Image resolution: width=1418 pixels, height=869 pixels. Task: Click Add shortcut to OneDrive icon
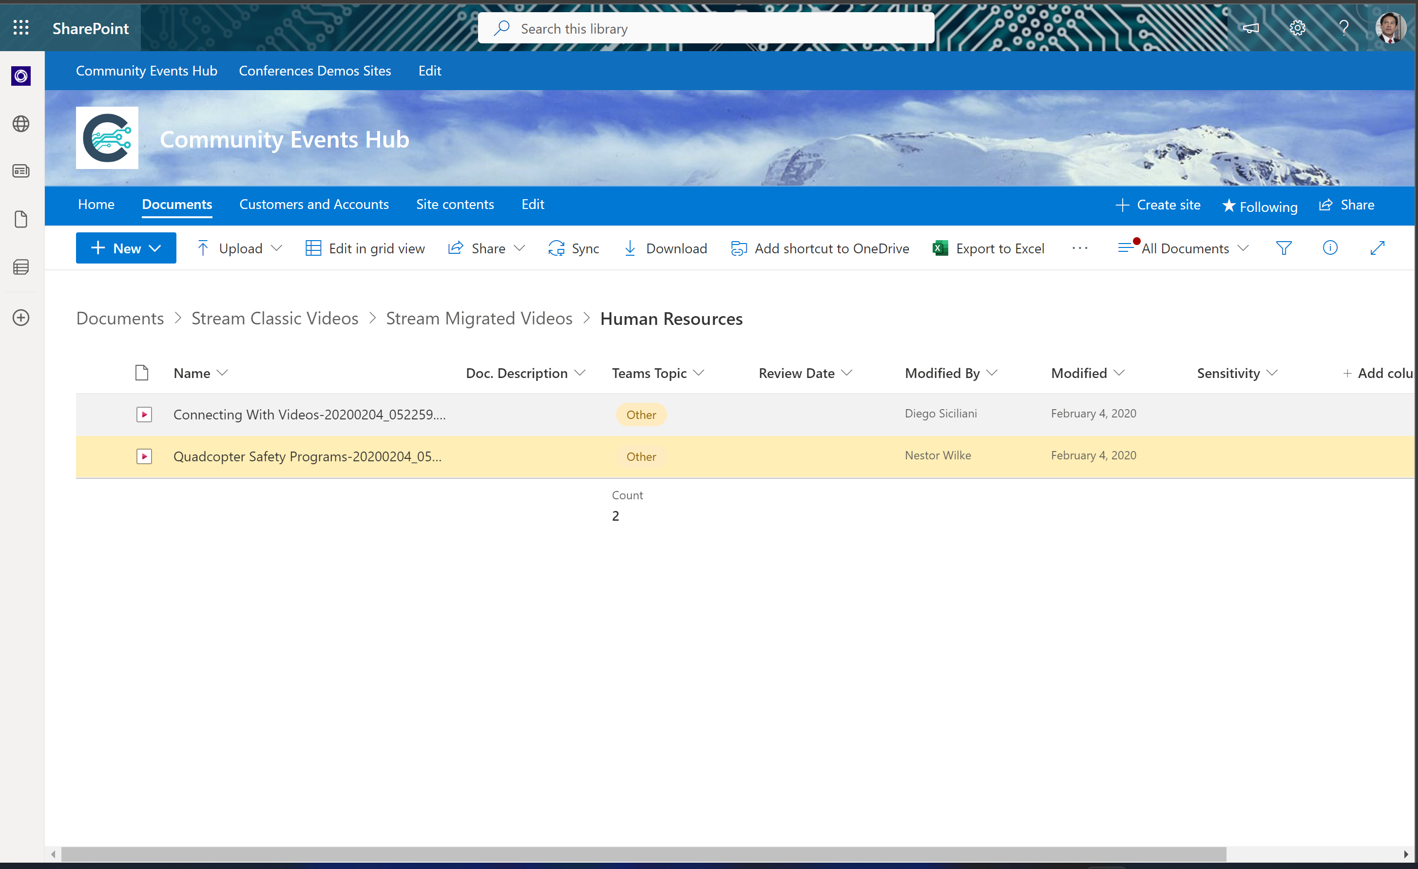coord(738,248)
